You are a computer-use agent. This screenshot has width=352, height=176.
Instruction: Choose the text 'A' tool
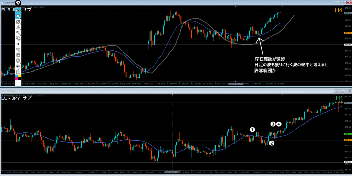pyautogui.click(x=18, y=27)
